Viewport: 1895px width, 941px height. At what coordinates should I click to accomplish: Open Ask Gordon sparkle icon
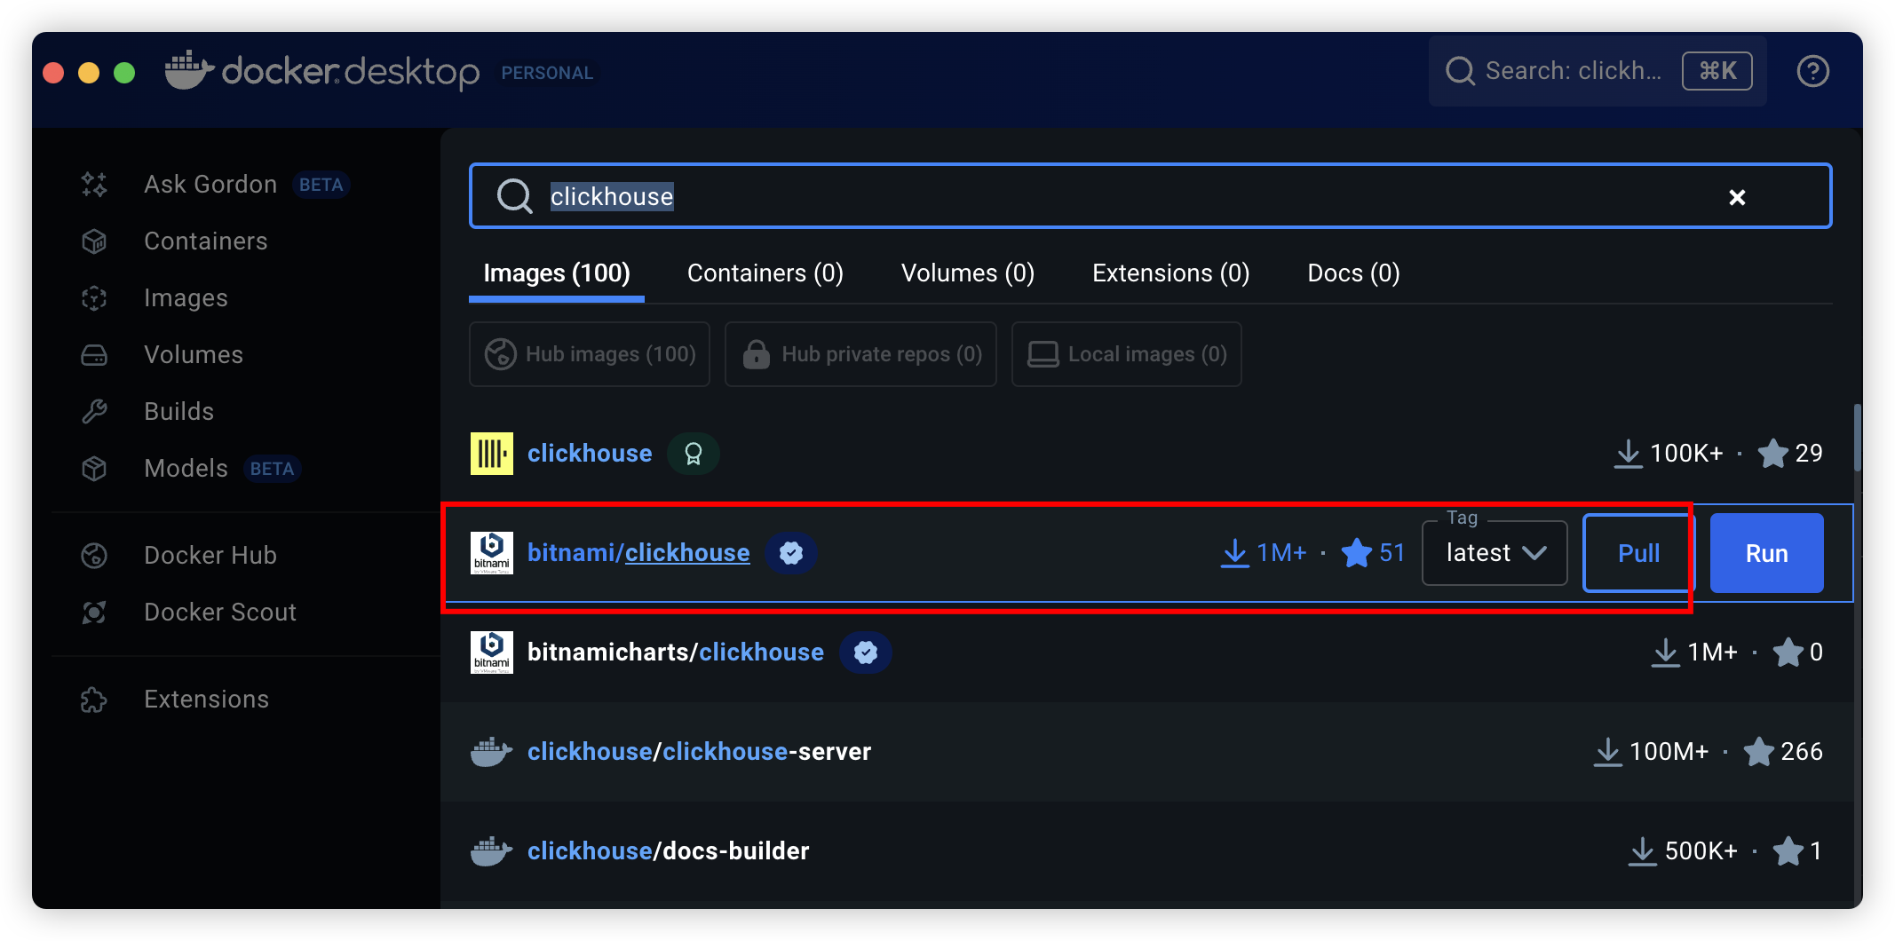pos(94,184)
